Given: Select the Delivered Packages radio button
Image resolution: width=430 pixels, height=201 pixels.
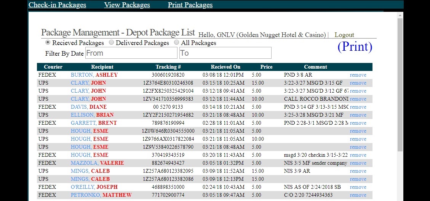Looking at the screenshot, I should pos(111,43).
